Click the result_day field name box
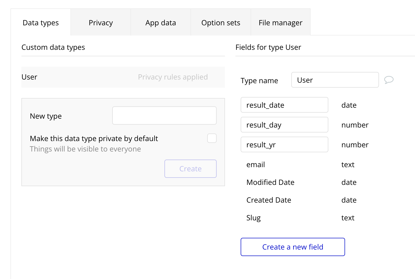 [x=284, y=125]
